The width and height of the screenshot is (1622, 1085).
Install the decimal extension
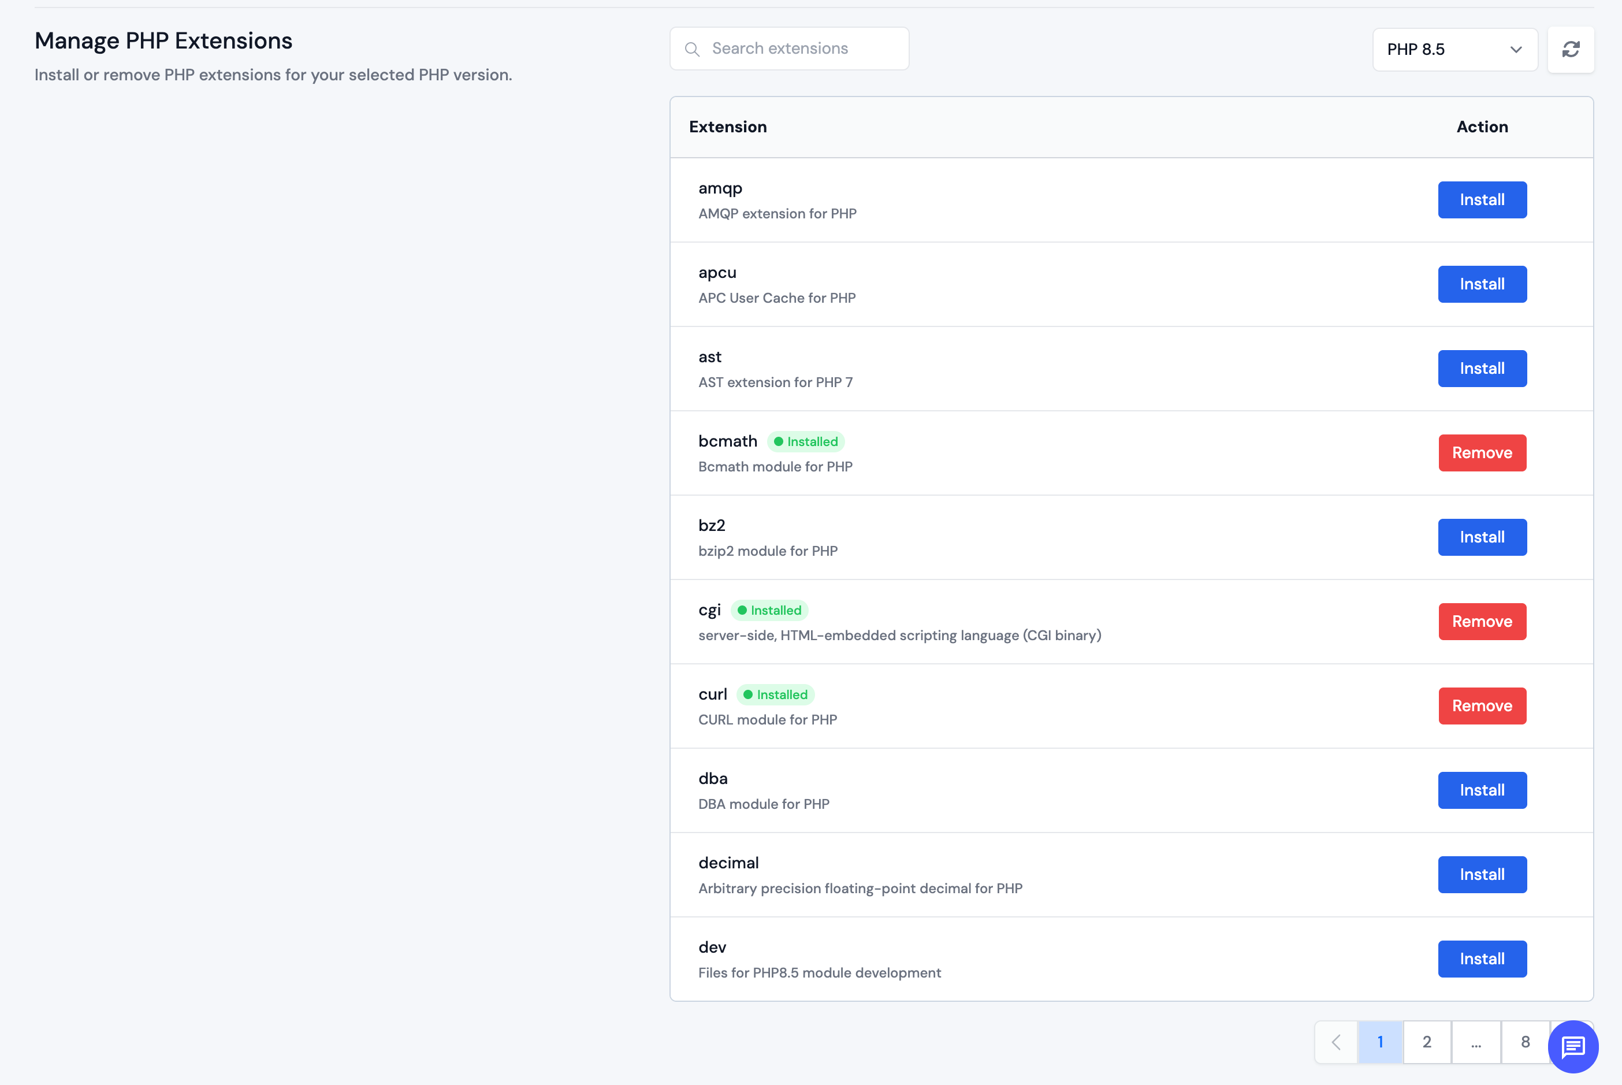coord(1482,874)
